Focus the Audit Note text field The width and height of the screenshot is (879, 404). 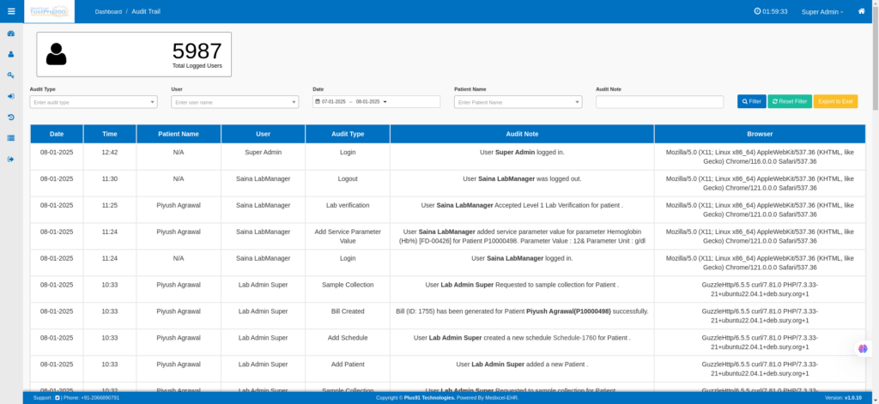coord(659,102)
